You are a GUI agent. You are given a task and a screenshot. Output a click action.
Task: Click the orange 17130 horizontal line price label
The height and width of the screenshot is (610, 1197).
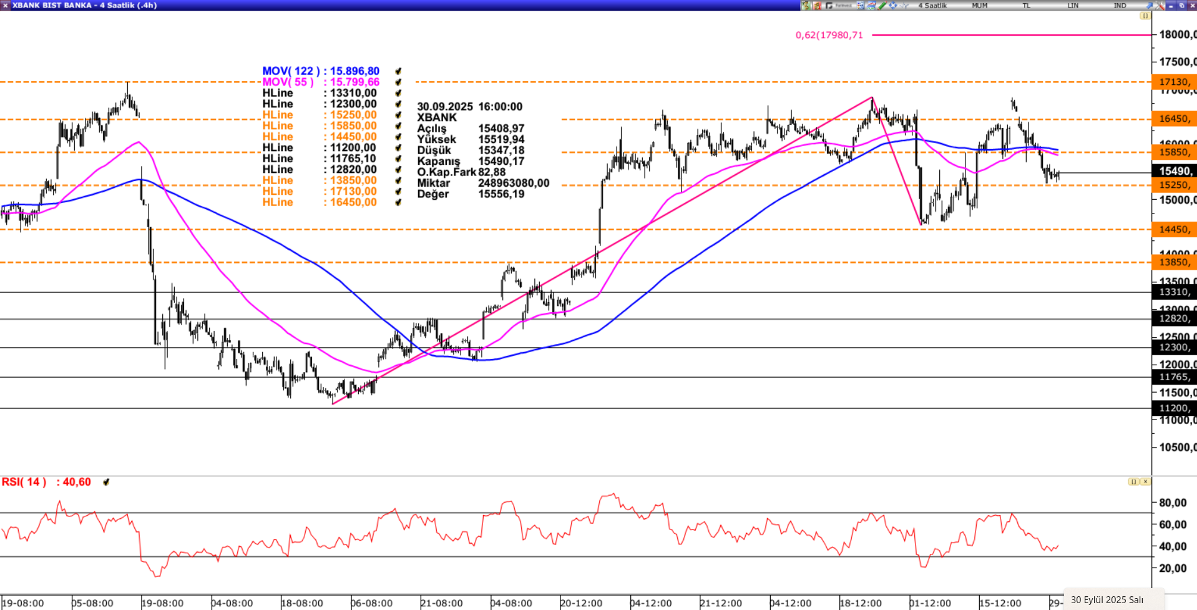tap(1174, 82)
